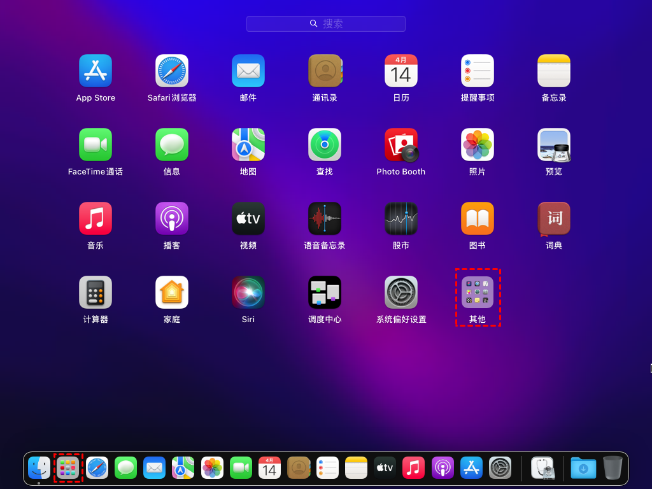The height and width of the screenshot is (489, 652).
Task: Click Finder icon in the Dock
Action: [39, 468]
